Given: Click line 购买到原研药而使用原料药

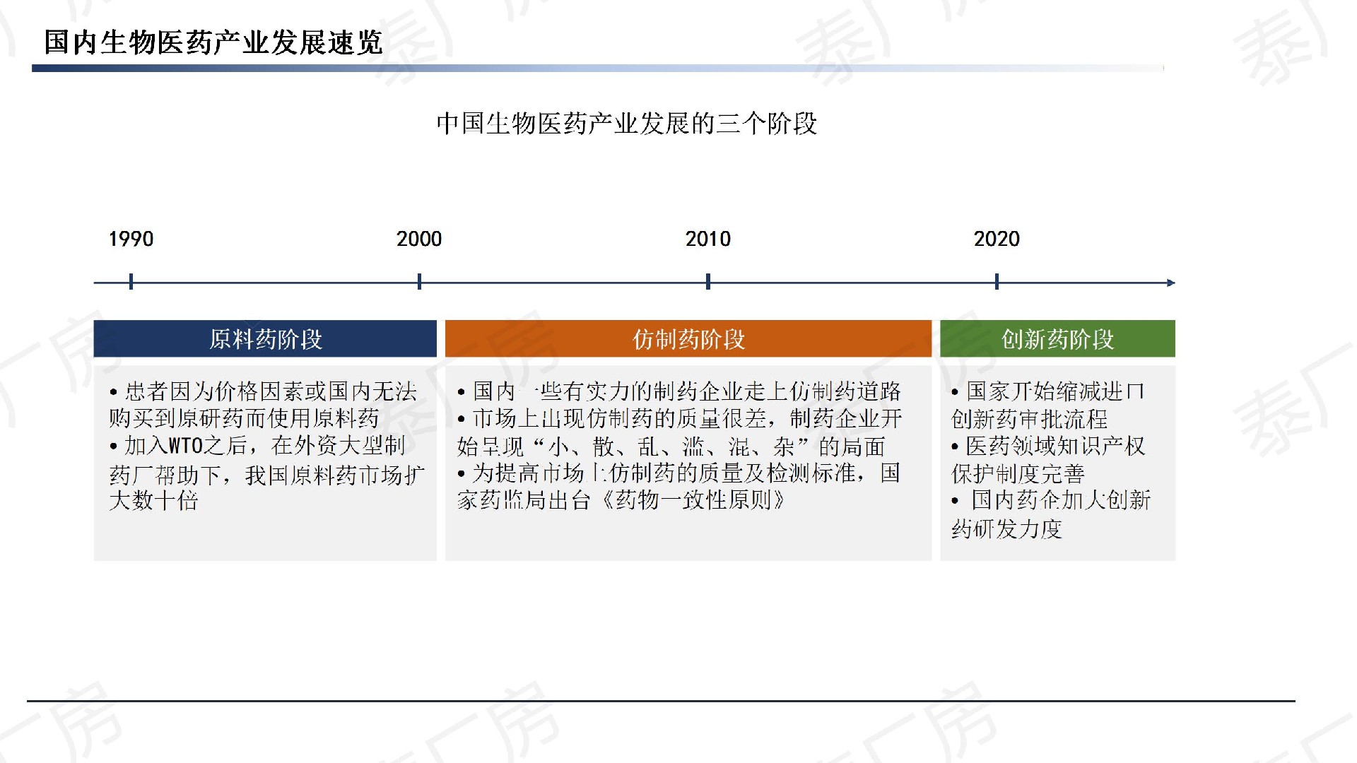Looking at the screenshot, I should click(245, 418).
